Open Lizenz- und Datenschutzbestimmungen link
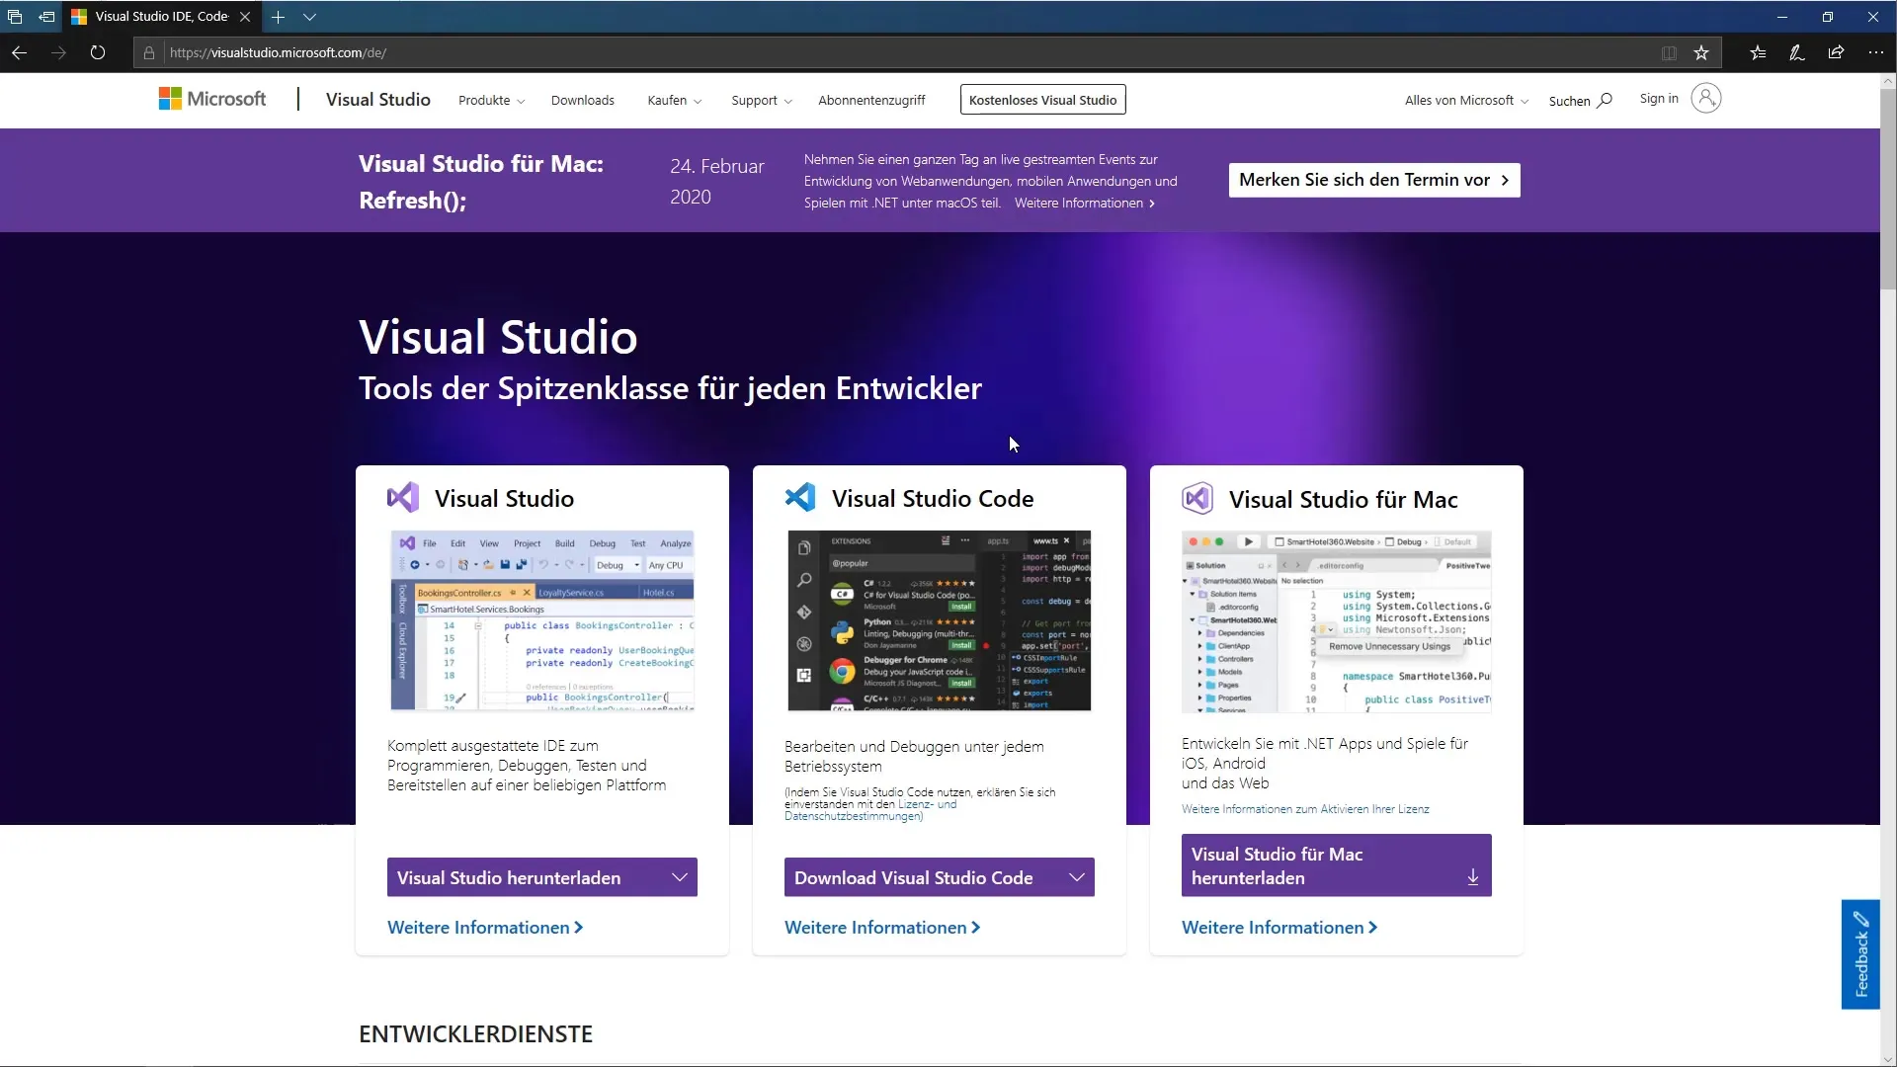This screenshot has width=1897, height=1067. click(870, 810)
